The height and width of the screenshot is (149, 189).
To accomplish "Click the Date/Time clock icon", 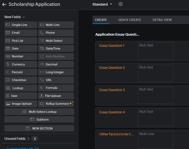I will 42,48.
